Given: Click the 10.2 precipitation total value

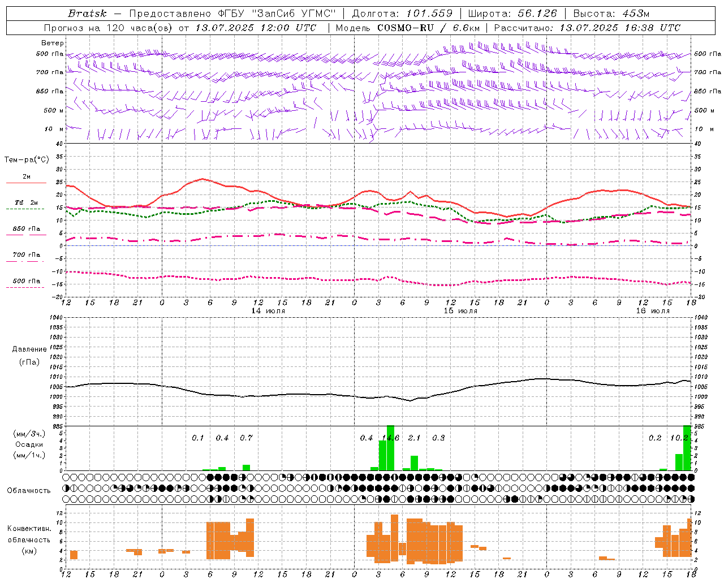Looking at the screenshot, I should pos(679,438).
